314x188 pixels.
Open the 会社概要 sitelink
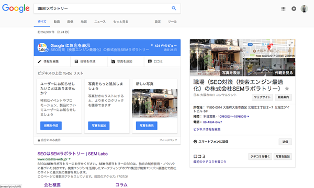(52, 185)
